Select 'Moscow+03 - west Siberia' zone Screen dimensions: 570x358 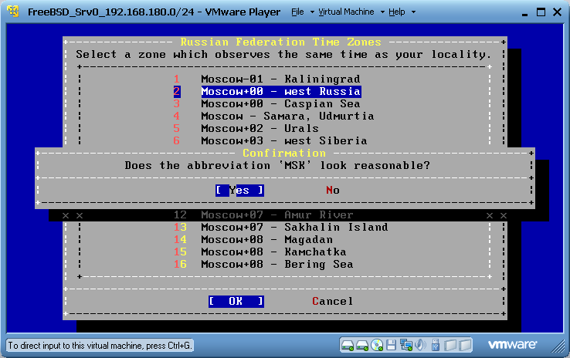pyautogui.click(x=284, y=140)
